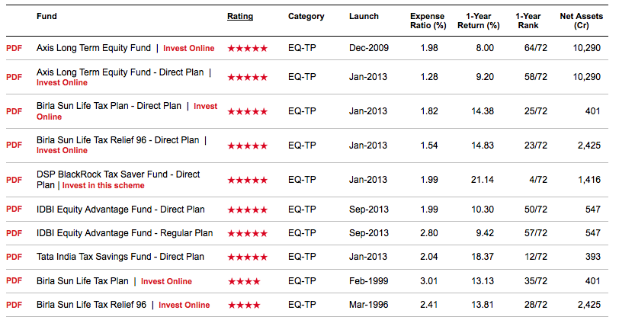Viewport: 619px width, 320px height.
Task: Open IDBI Equity Advantage Fund - Direct Plan
Action: [120, 210]
